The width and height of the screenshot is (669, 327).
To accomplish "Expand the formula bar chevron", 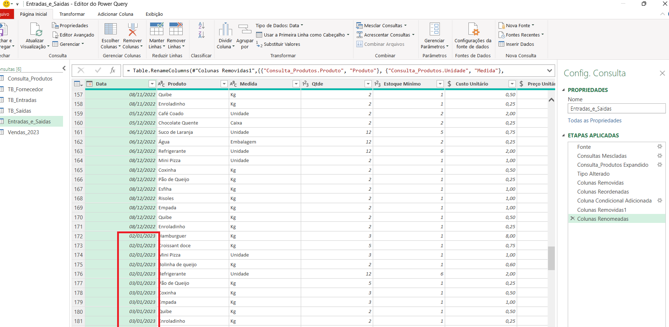I will (x=549, y=70).
